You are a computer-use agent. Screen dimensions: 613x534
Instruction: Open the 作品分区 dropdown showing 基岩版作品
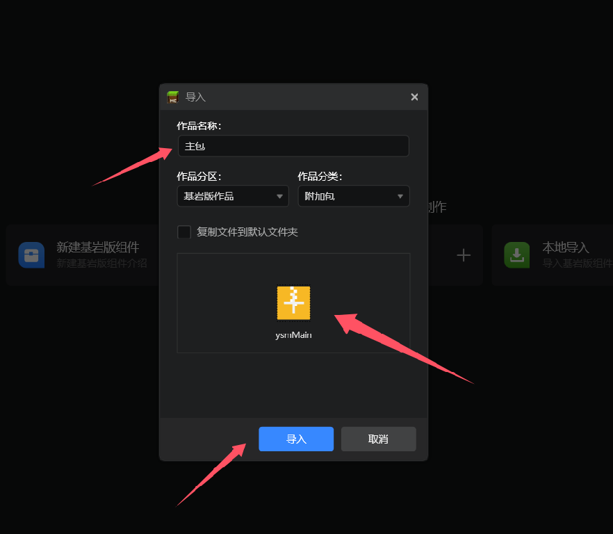(232, 196)
